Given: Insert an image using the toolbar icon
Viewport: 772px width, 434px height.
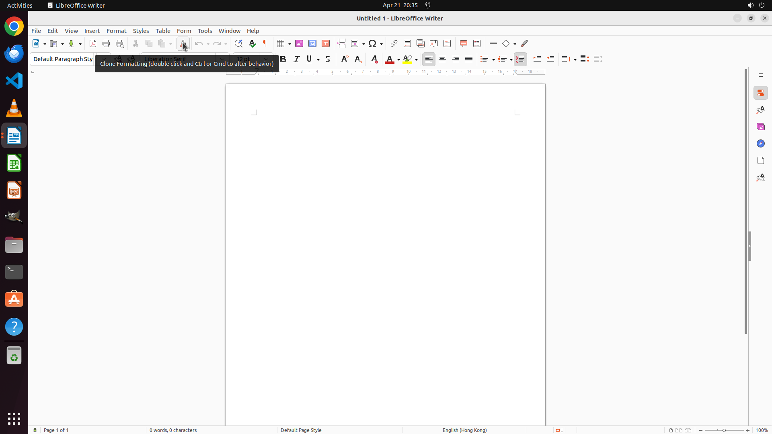Looking at the screenshot, I should pyautogui.click(x=299, y=43).
